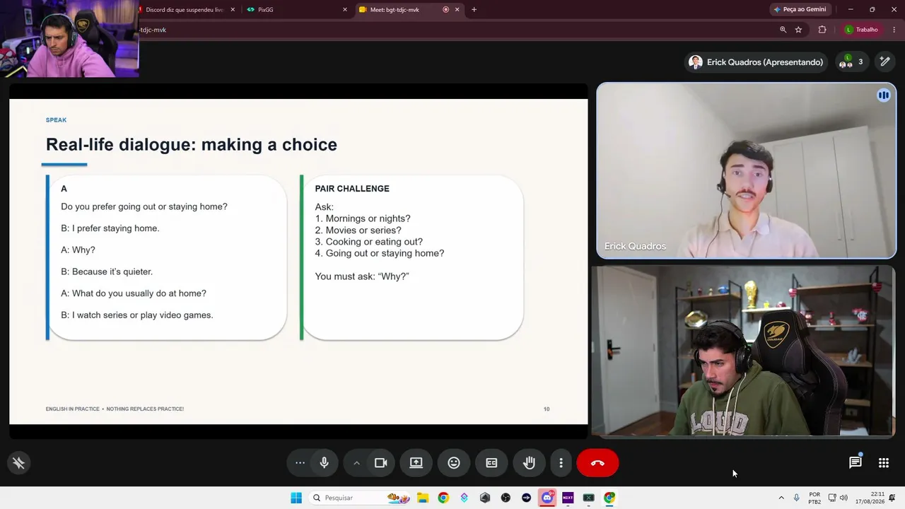Open the three-dot more options menu
Screen dimensions: 905x509
(x=561, y=463)
